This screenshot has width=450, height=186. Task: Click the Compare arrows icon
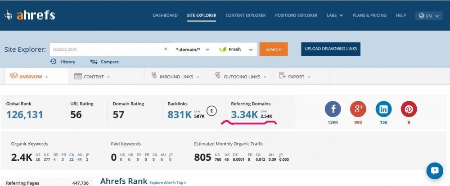click(x=94, y=62)
